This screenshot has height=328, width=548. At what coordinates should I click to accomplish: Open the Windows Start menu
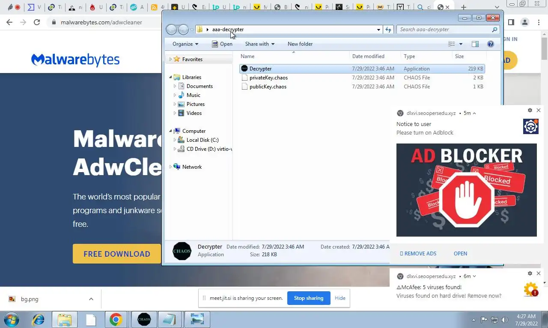[x=12, y=319]
